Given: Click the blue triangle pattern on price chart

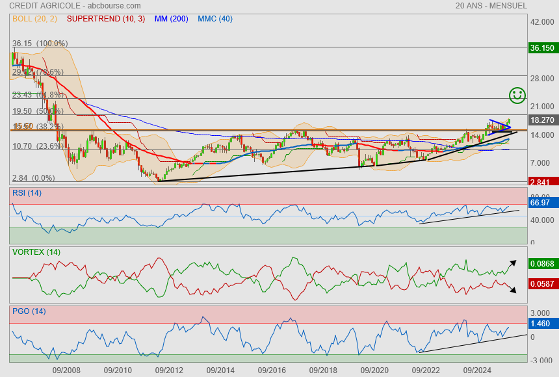Looking at the screenshot, I should 499,125.
